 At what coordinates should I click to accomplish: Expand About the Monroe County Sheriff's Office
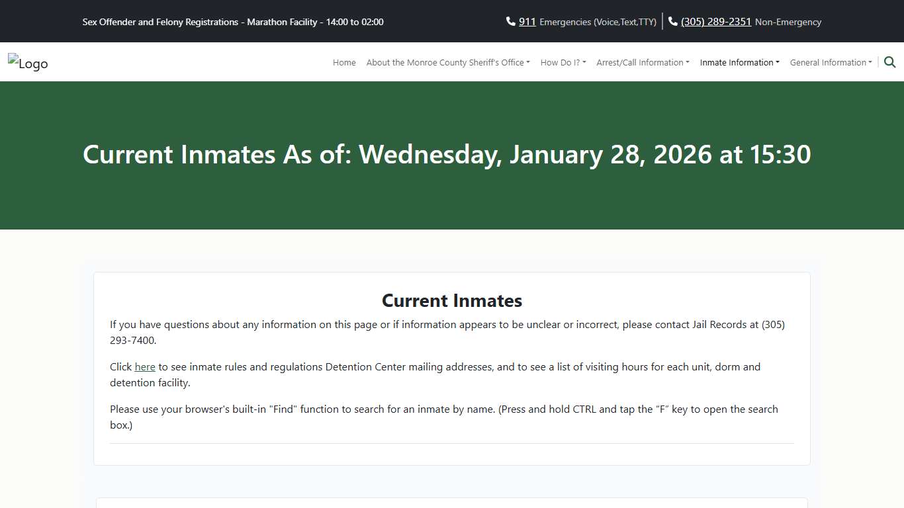click(x=448, y=63)
